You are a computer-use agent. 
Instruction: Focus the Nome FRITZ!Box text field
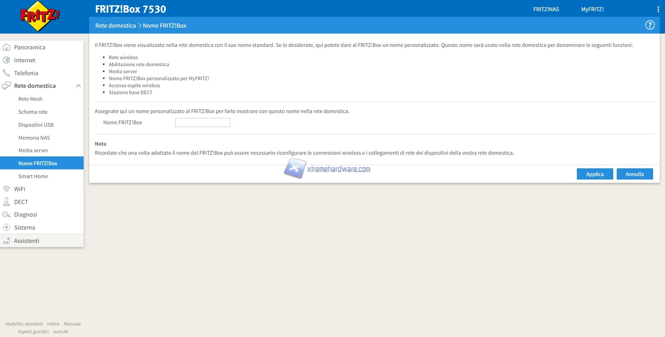(x=203, y=122)
